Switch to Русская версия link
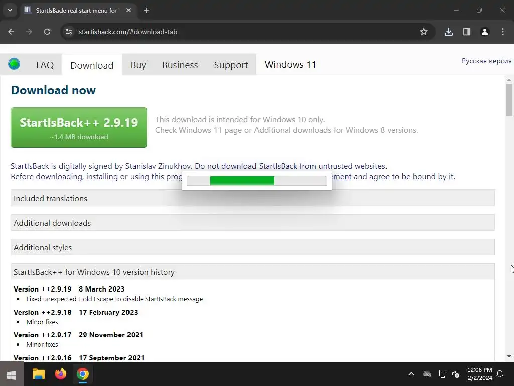Image resolution: width=514 pixels, height=386 pixels. click(486, 61)
